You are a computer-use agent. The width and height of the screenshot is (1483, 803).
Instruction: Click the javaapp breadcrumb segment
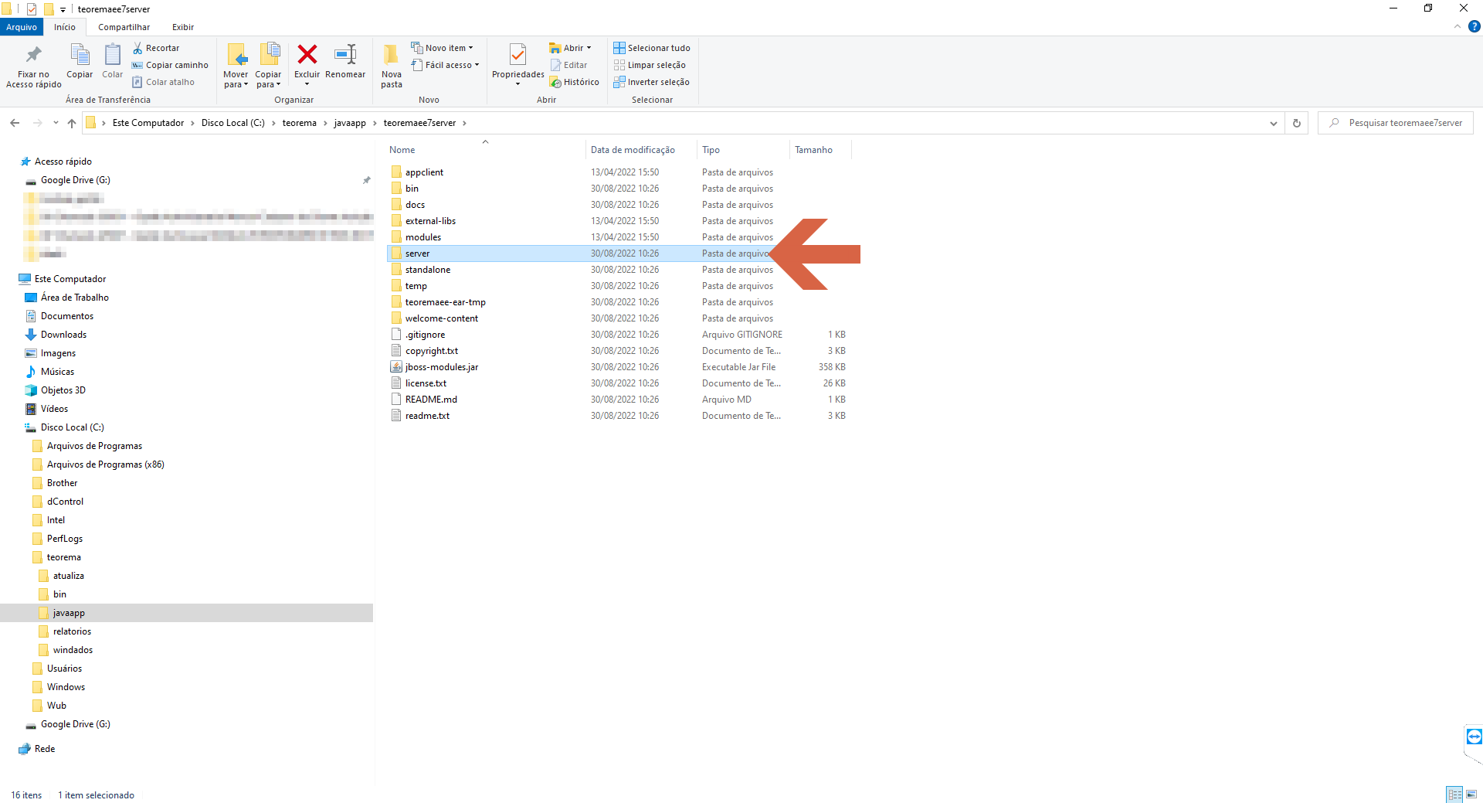pos(350,123)
